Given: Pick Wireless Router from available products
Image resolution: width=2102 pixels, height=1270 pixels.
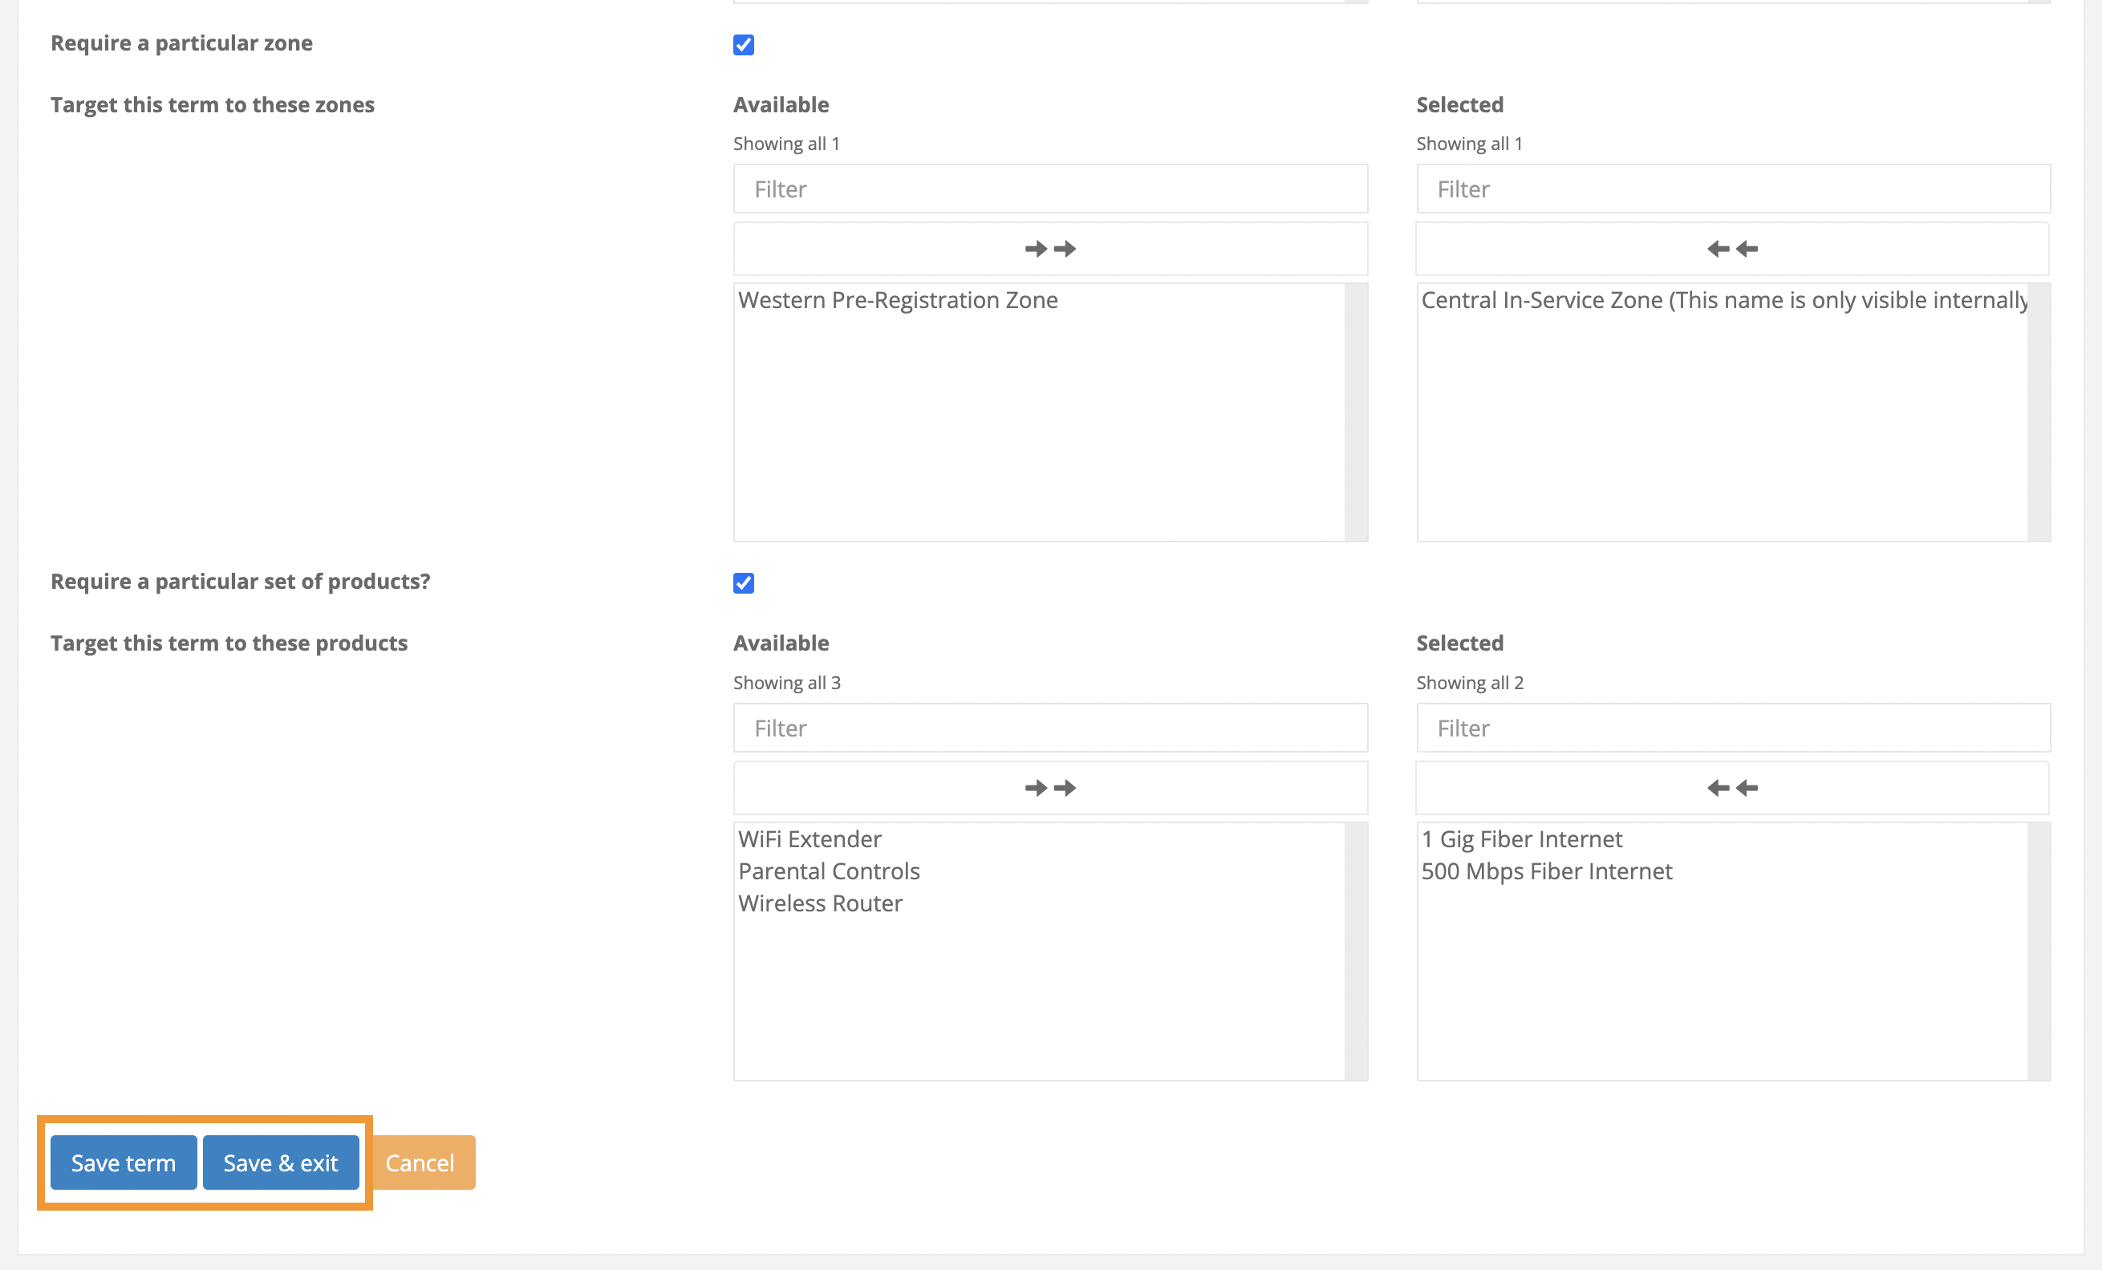Looking at the screenshot, I should [x=820, y=903].
